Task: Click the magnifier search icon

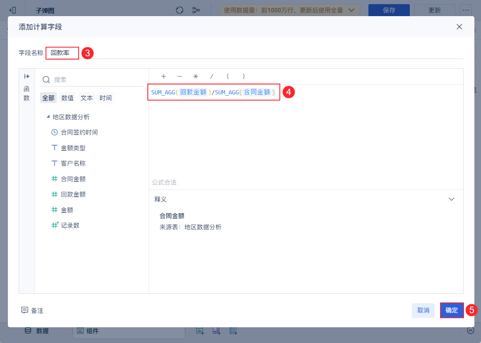Action: (x=46, y=80)
